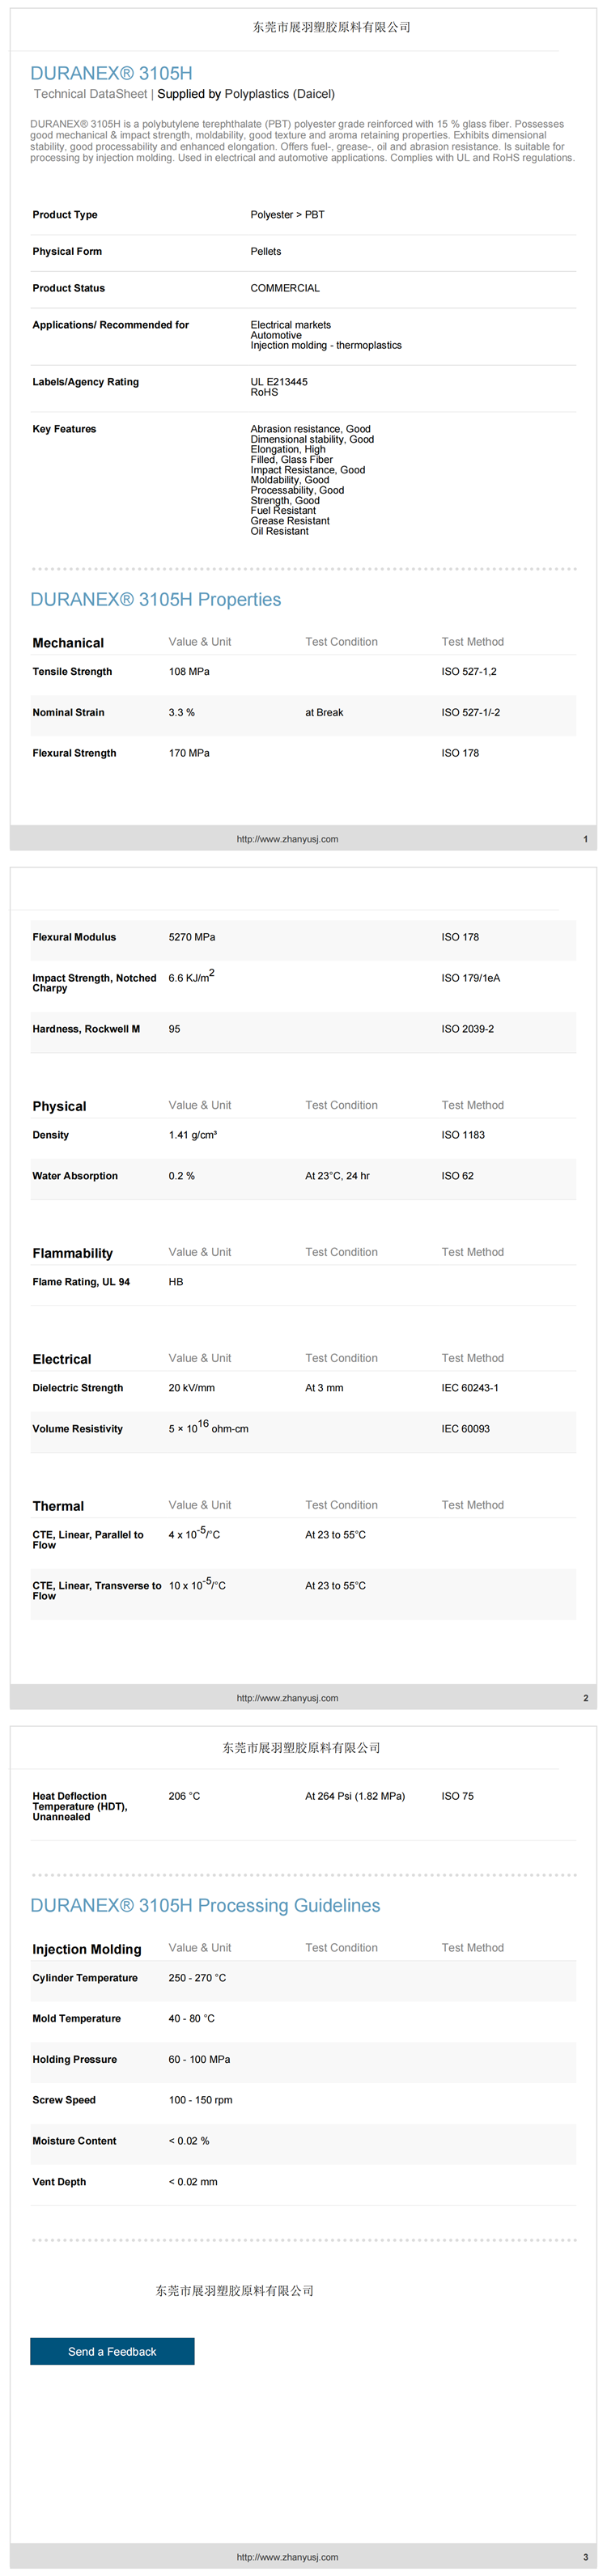Open the zhanyusj.com link in page 1 footer
This screenshot has width=607, height=2576.
click(x=287, y=839)
